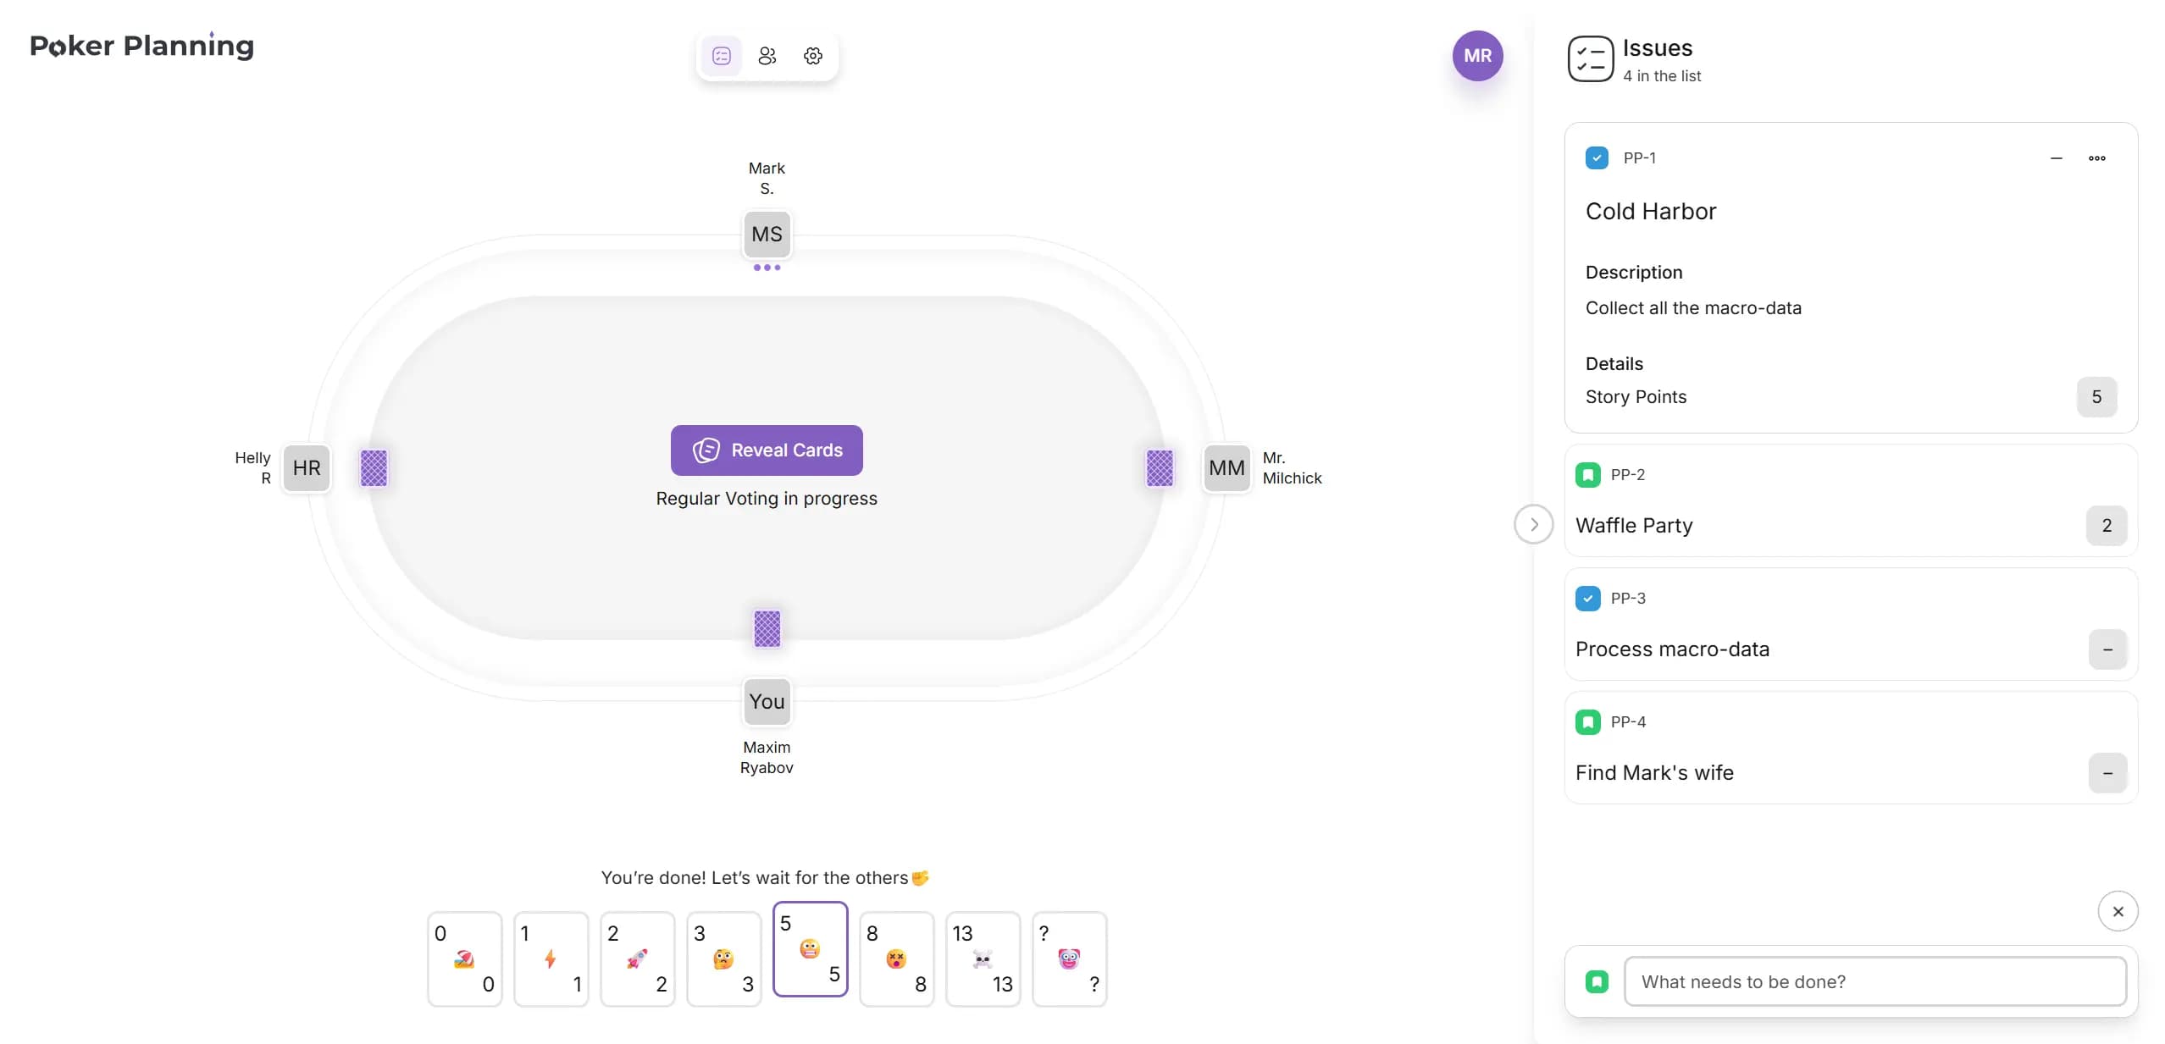Close the new issue form
The width and height of the screenshot is (2165, 1044).
[x=2118, y=911]
